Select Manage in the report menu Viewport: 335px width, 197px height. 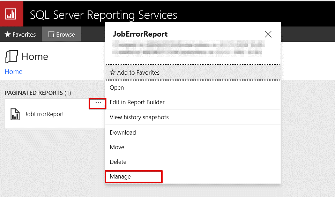click(x=120, y=176)
